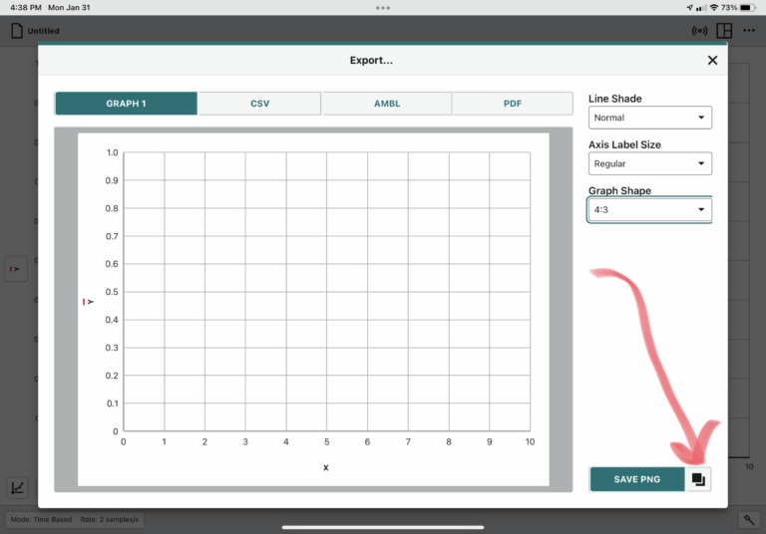Screen dimensions: 766x534
Task: Switch to the PDF export tab
Action: tap(513, 104)
